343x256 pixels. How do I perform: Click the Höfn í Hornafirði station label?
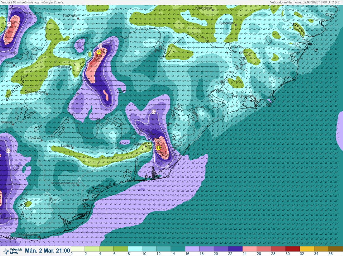[x=243, y=96]
